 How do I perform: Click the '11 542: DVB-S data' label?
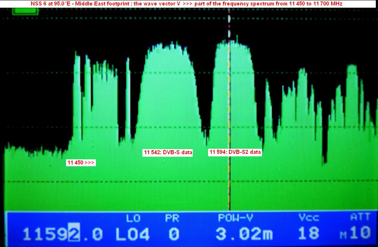[168, 152]
